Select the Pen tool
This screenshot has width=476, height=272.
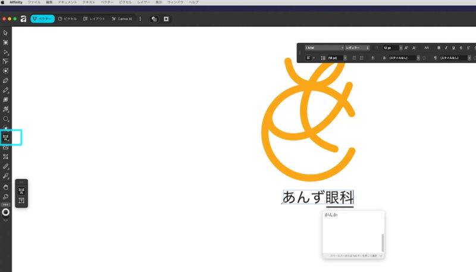pyautogui.click(x=5, y=81)
